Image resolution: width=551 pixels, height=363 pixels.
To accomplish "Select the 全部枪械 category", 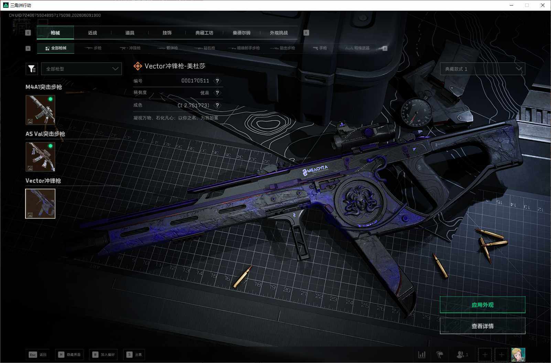I will (x=56, y=48).
